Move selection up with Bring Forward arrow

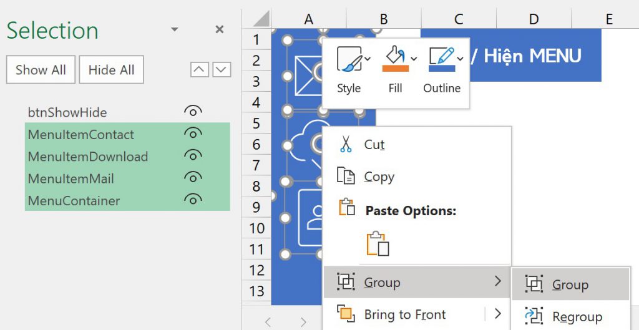[x=199, y=70]
